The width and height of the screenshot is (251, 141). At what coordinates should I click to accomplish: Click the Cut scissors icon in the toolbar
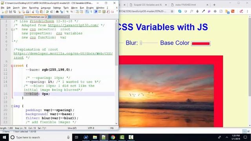tap(33, 12)
